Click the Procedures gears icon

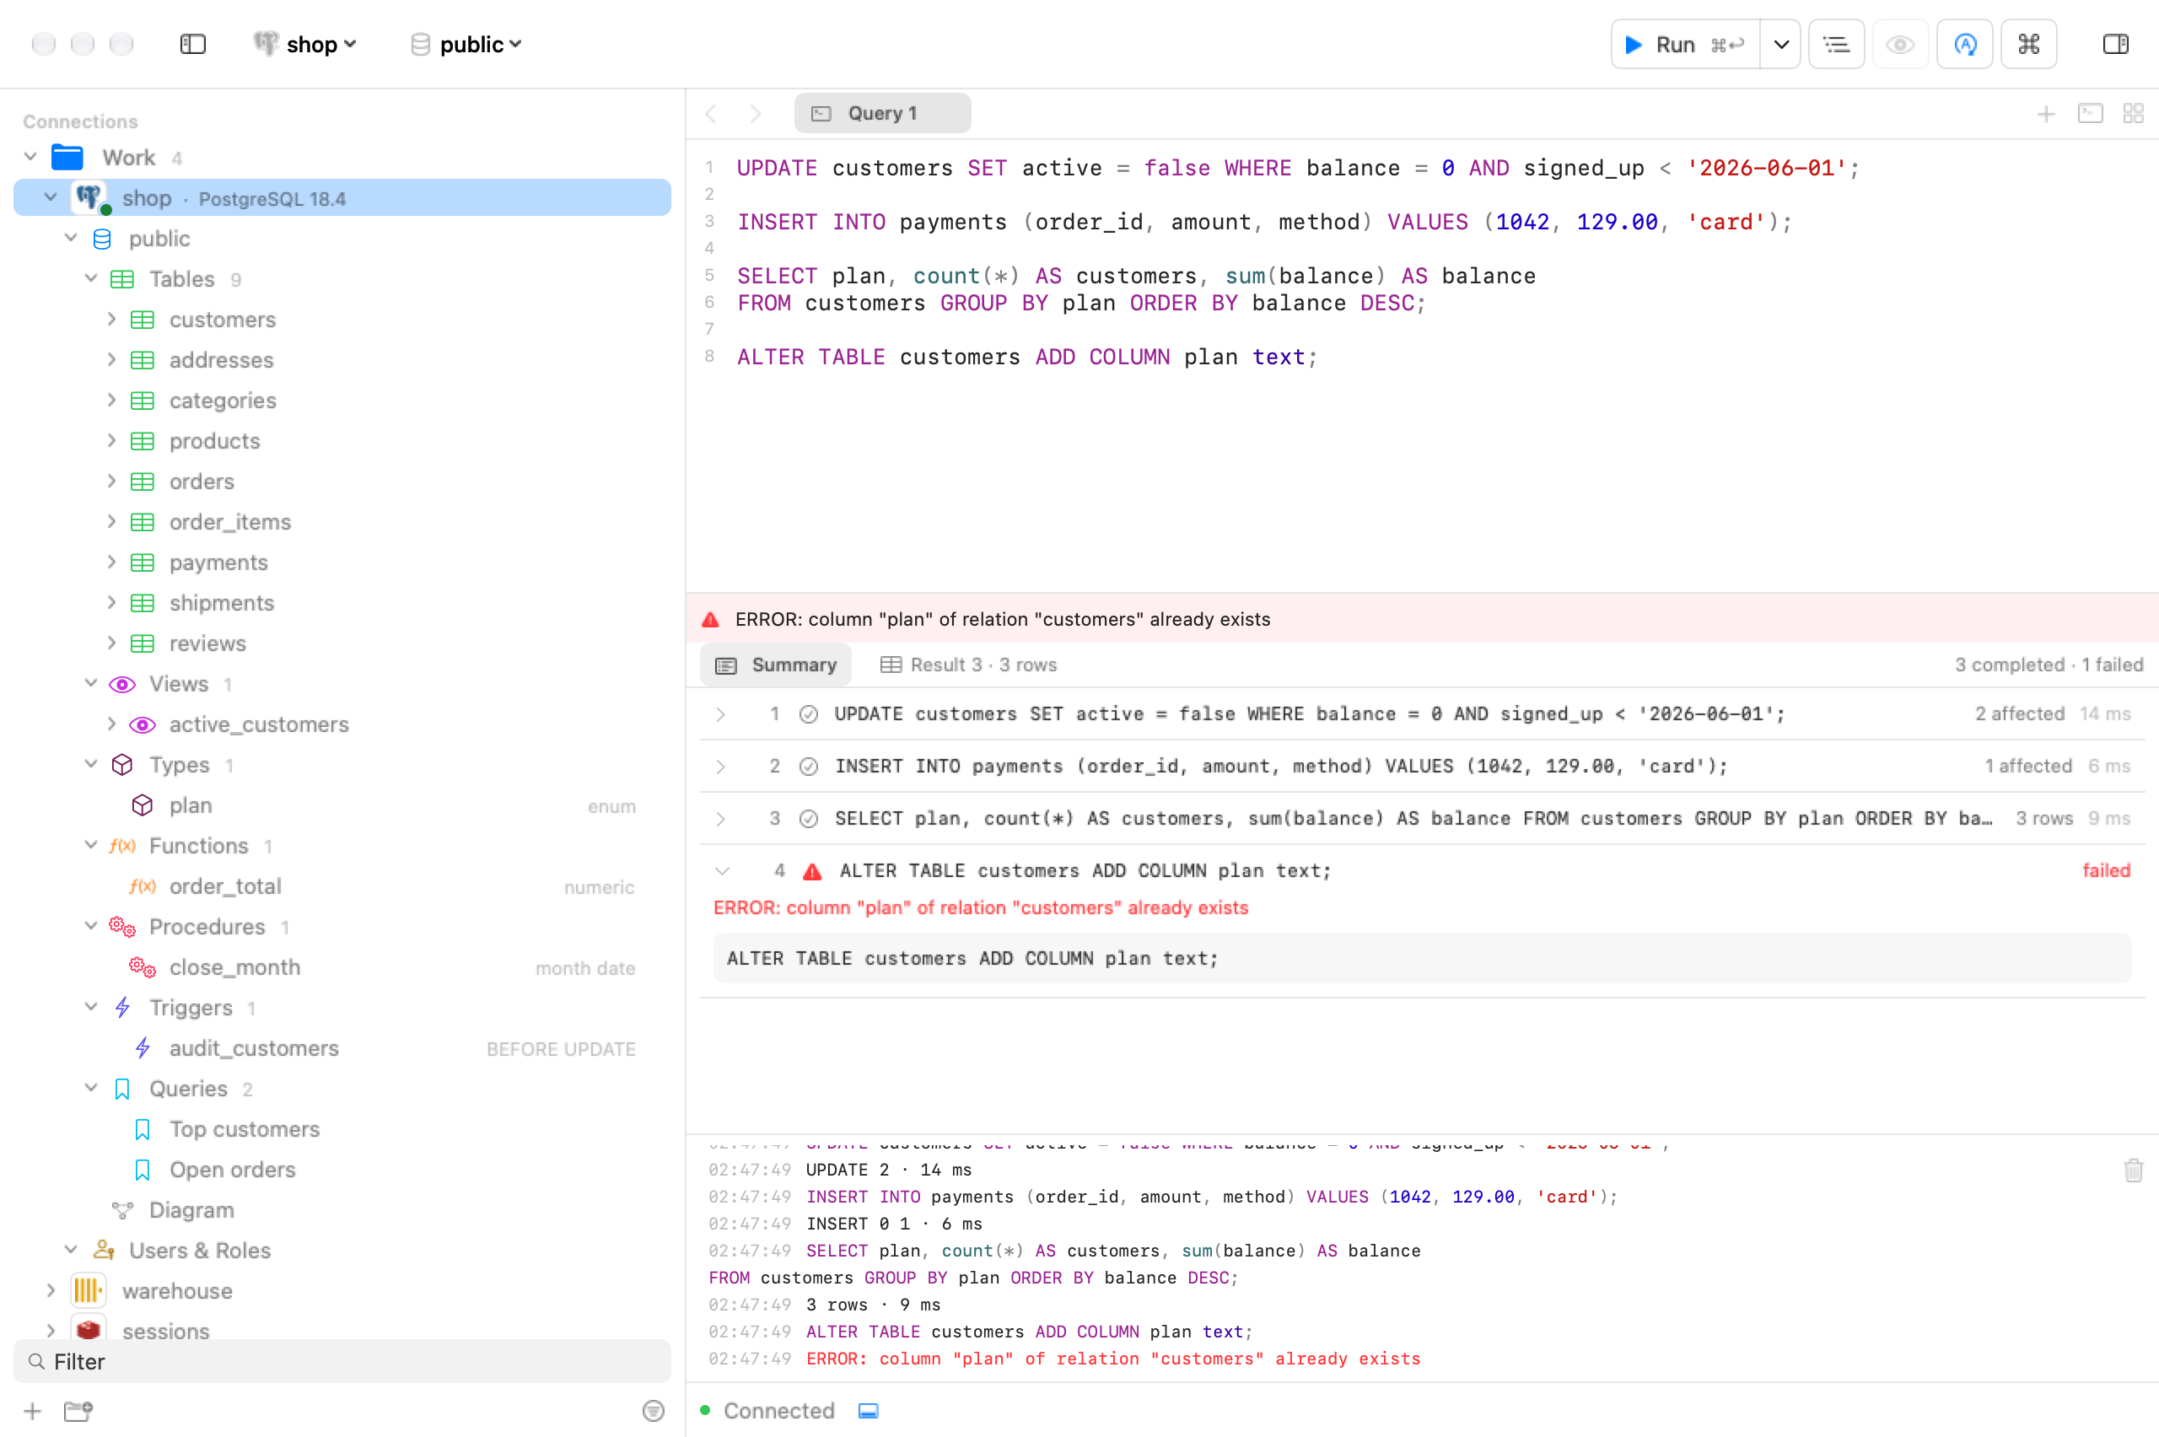click(122, 927)
